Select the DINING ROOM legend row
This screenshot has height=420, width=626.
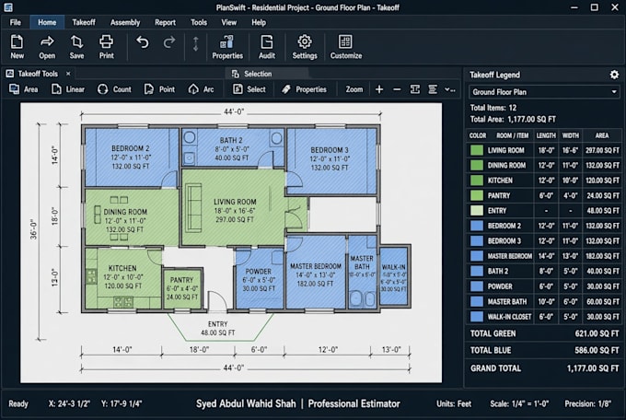(x=544, y=166)
